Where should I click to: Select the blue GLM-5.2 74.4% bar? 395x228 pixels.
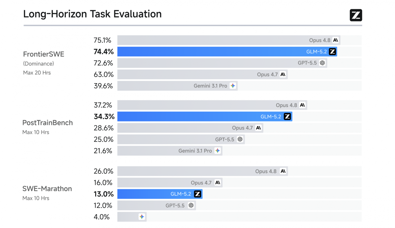[x=227, y=52]
